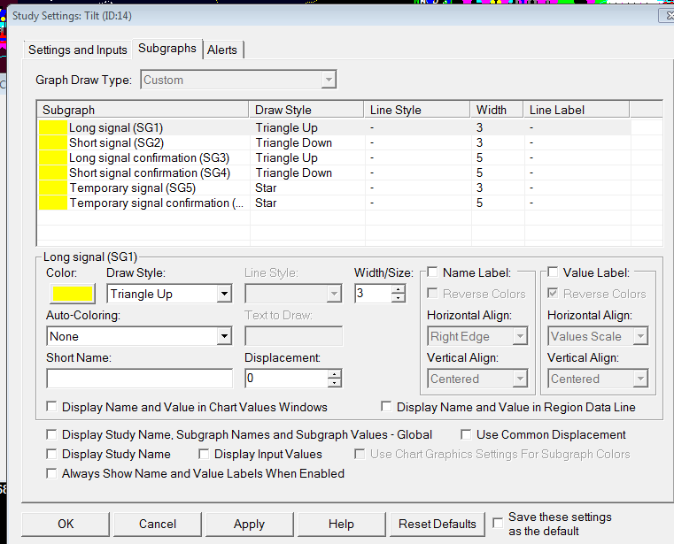
Task: Enable the Value Label checkbox
Action: (553, 272)
